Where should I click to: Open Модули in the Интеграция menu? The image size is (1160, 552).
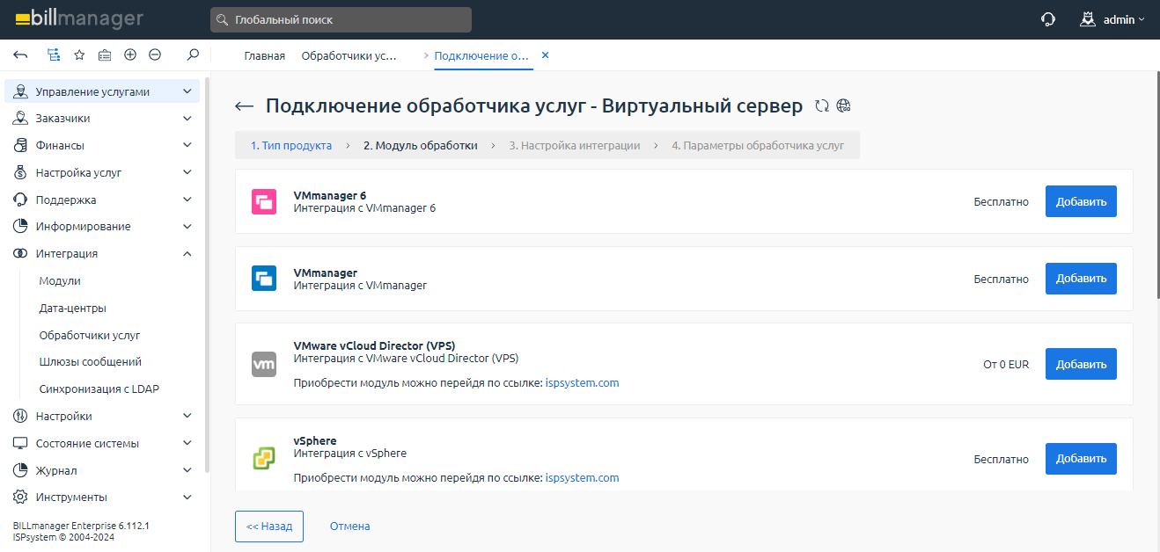(x=60, y=280)
